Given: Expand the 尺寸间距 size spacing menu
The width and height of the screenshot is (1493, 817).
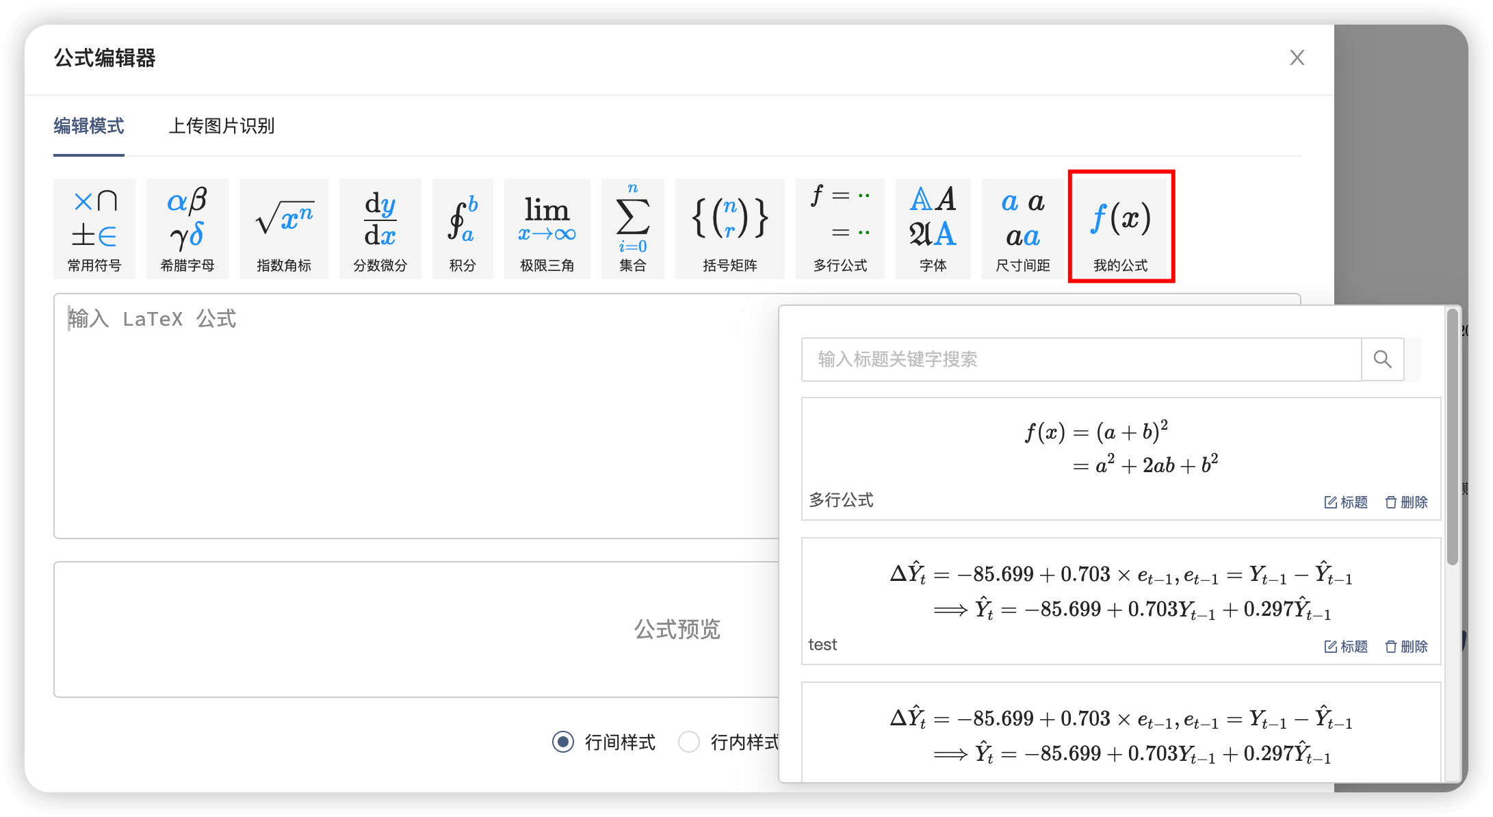Looking at the screenshot, I should pyautogui.click(x=1022, y=229).
